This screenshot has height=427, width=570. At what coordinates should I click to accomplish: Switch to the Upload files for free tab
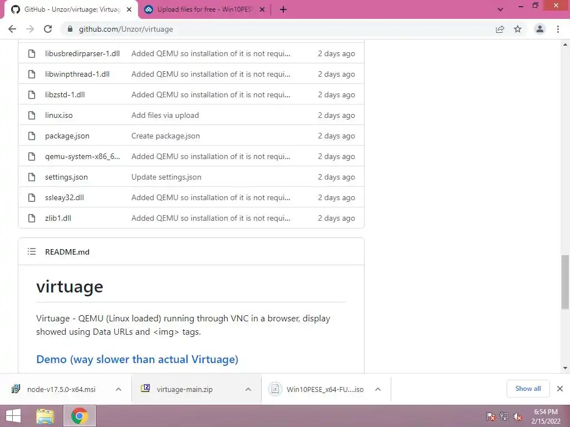point(204,9)
